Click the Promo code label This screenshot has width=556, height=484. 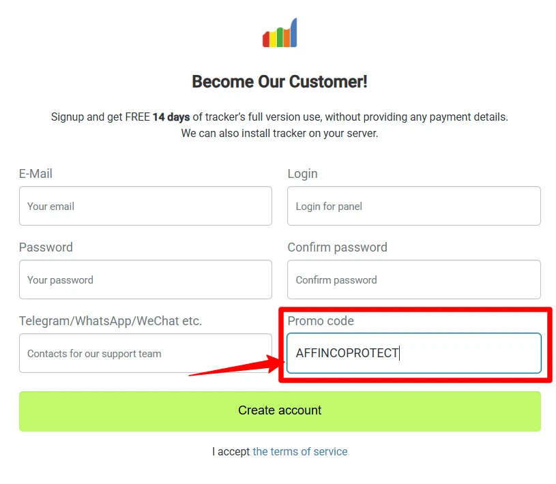click(321, 321)
